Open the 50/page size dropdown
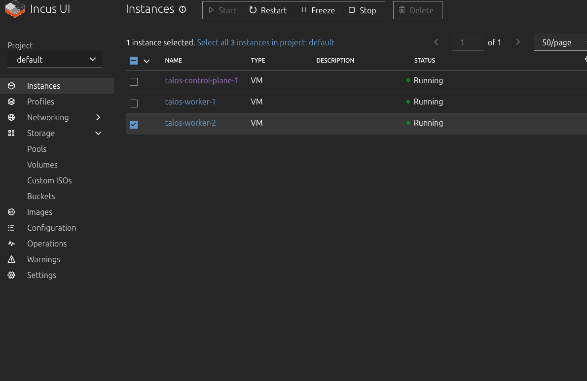This screenshot has width=587, height=381. 560,42
